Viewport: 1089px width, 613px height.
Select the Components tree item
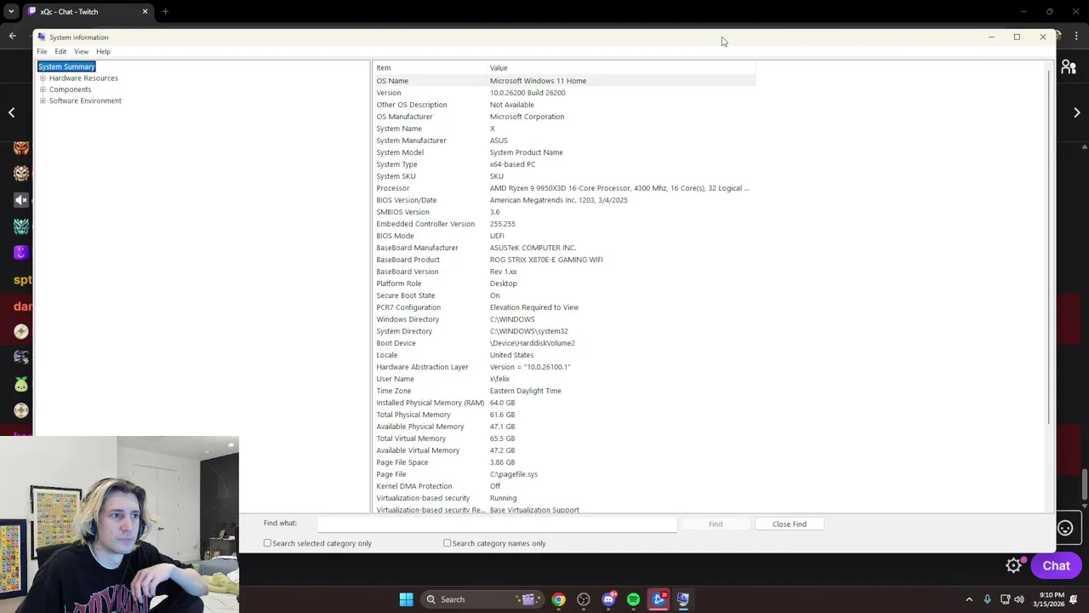tap(70, 89)
